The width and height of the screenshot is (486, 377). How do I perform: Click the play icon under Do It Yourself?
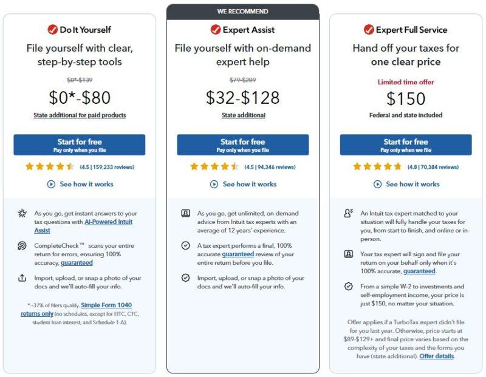[x=52, y=184]
